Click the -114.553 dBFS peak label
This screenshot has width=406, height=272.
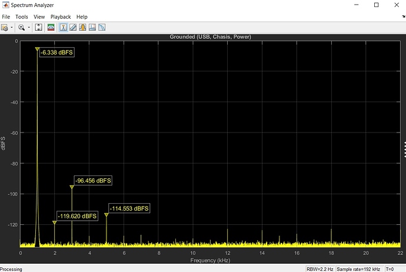click(129, 208)
